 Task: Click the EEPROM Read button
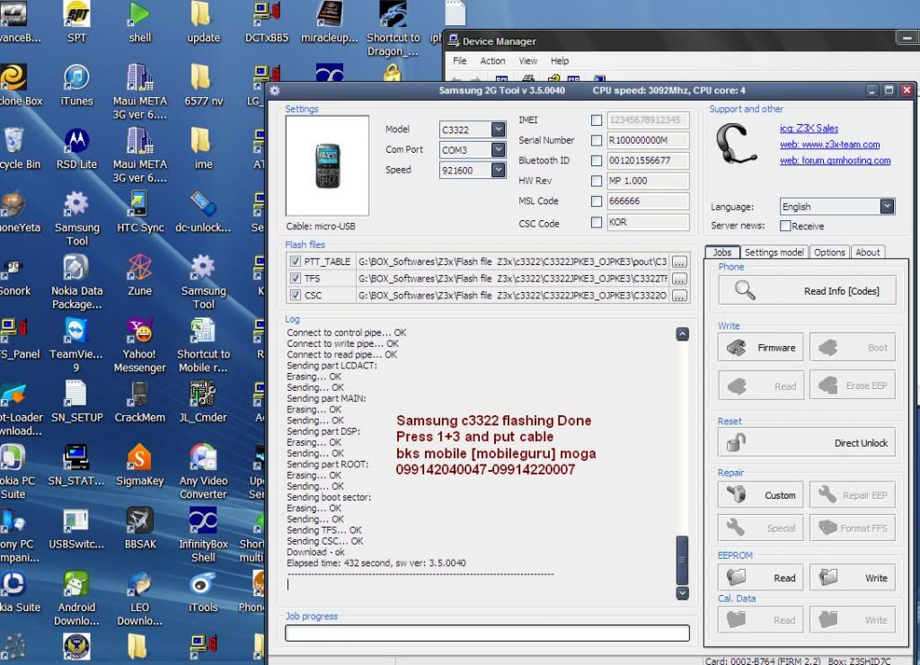[761, 578]
